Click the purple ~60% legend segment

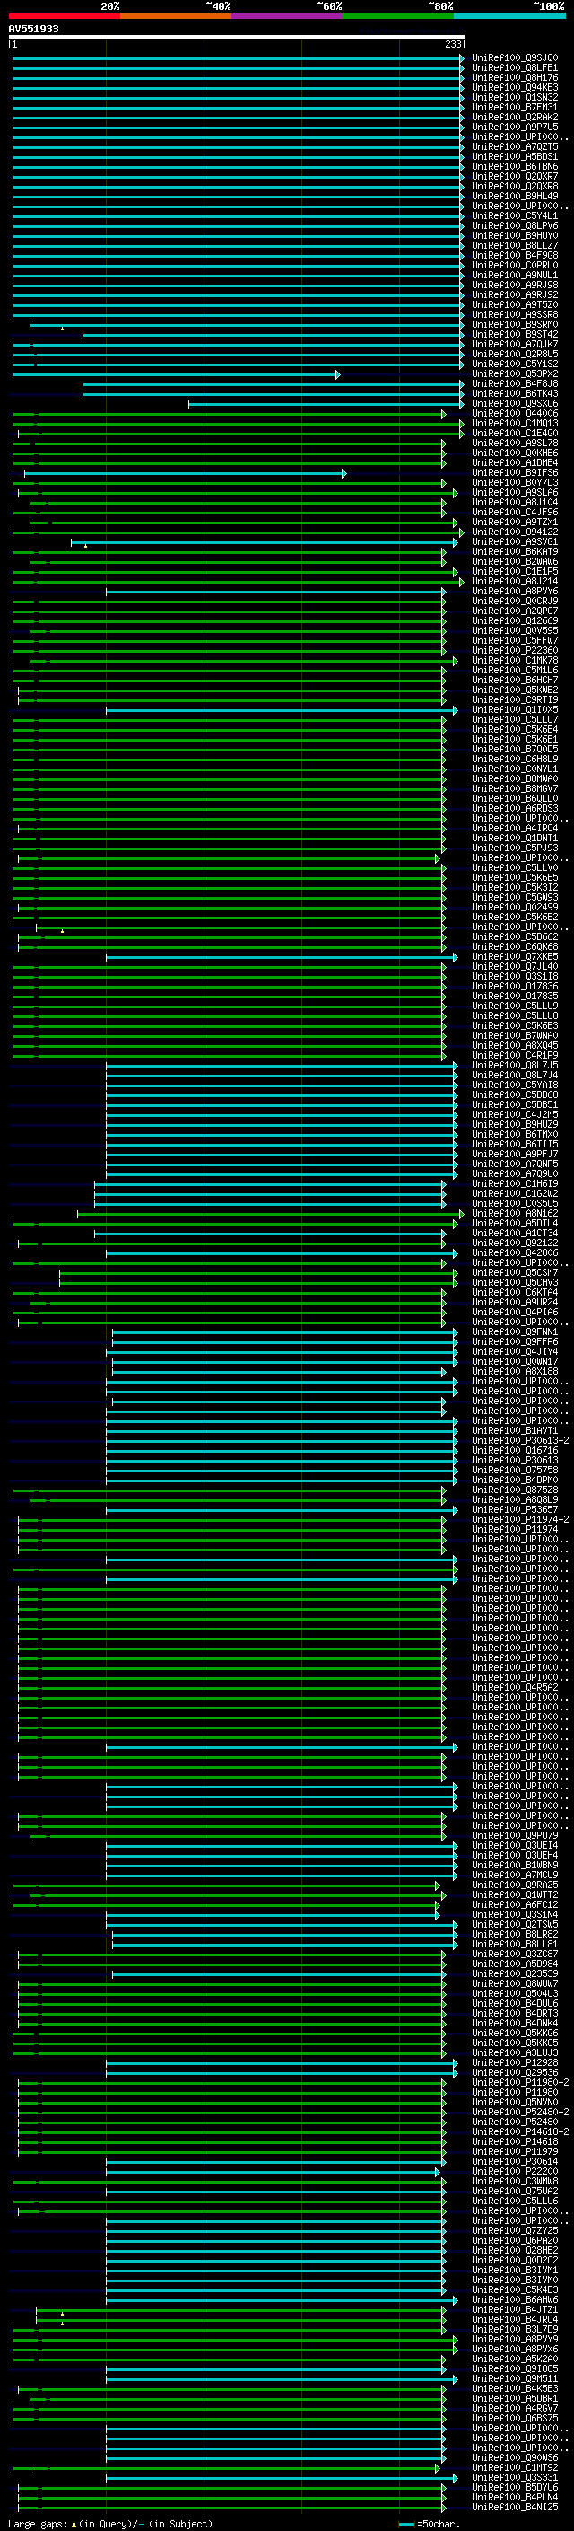pyautogui.click(x=286, y=16)
